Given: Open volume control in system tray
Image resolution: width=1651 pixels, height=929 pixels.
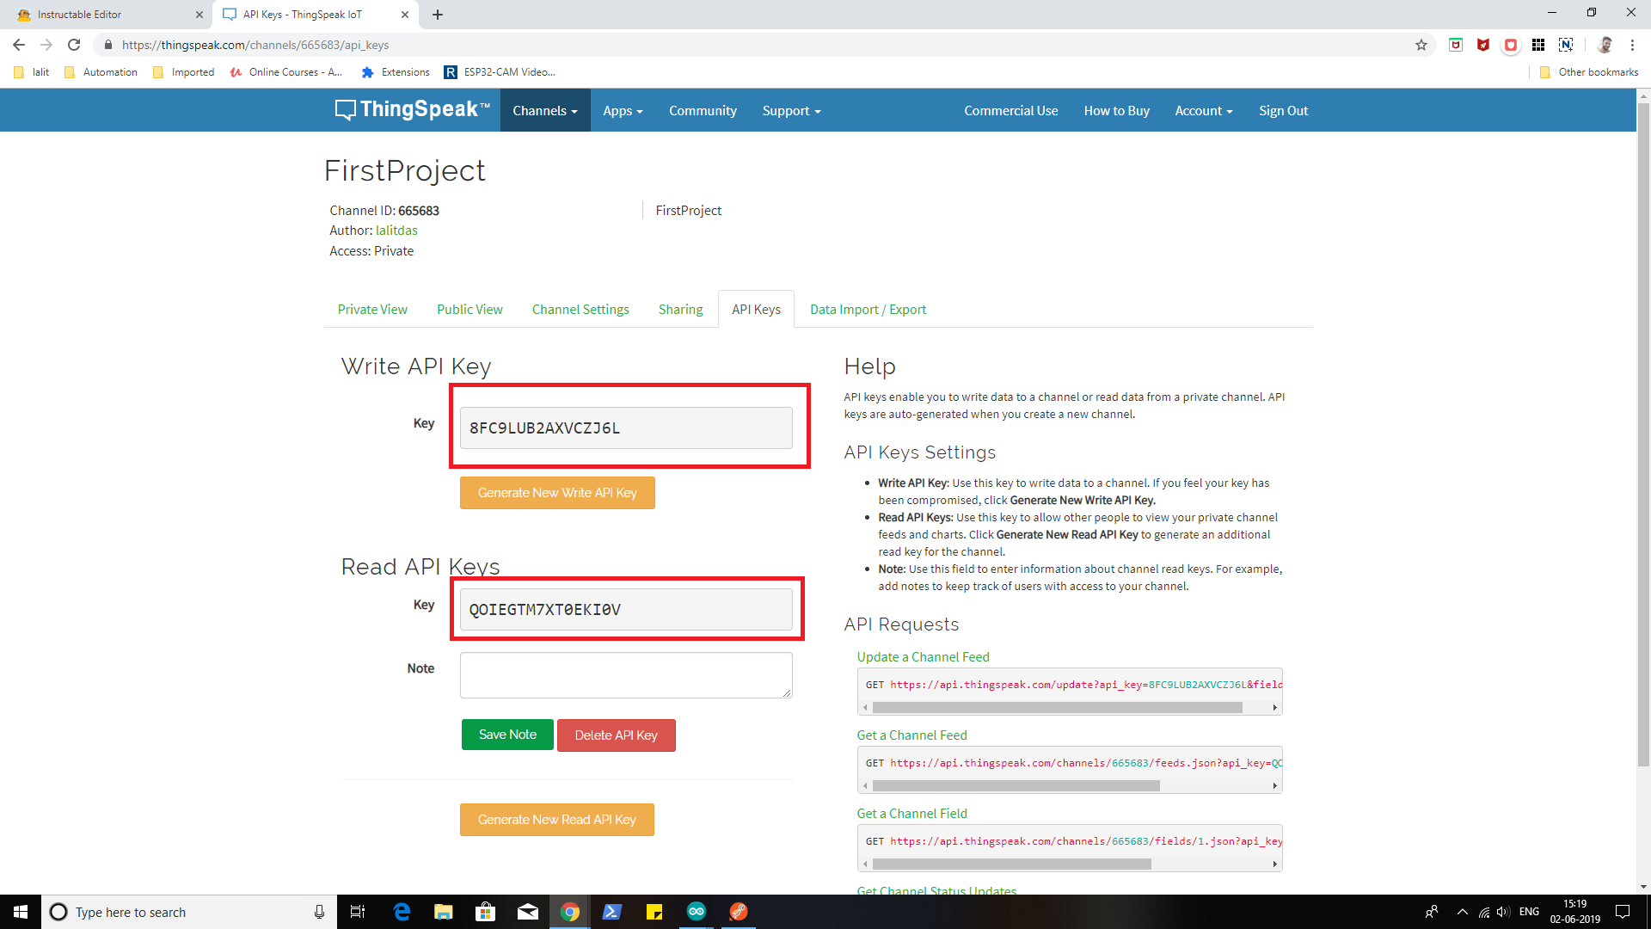Looking at the screenshot, I should (1503, 912).
